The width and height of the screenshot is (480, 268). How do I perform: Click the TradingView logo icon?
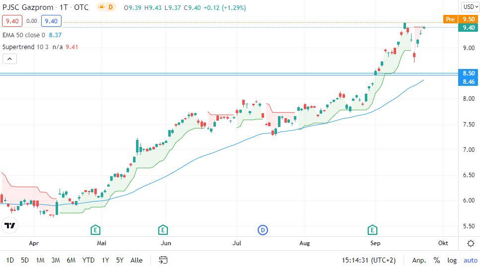(x=9, y=226)
